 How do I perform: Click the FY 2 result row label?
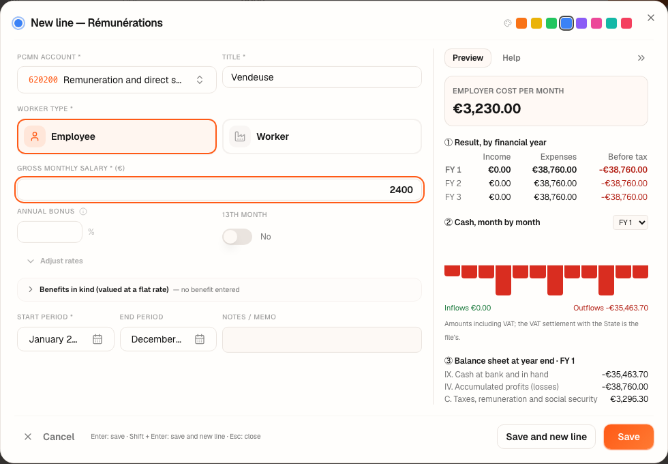click(453, 184)
